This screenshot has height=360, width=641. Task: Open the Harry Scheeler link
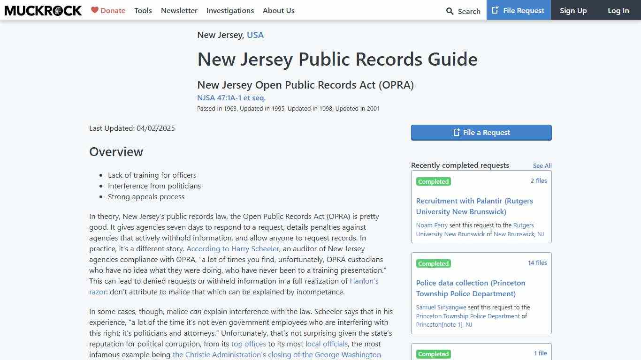232,248
